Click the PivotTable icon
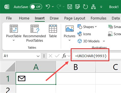 pyautogui.click(x=14, y=29)
